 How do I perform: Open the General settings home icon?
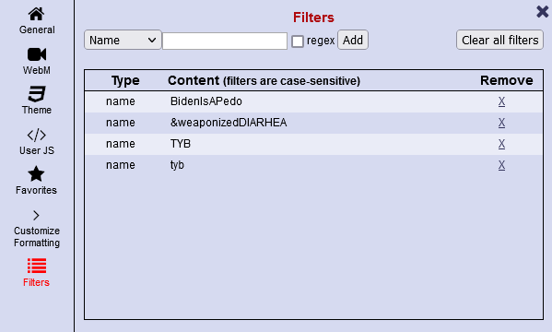[36, 14]
